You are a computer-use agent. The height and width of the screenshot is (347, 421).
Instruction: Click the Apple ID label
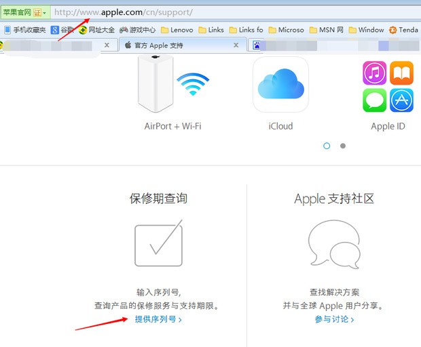pos(388,126)
